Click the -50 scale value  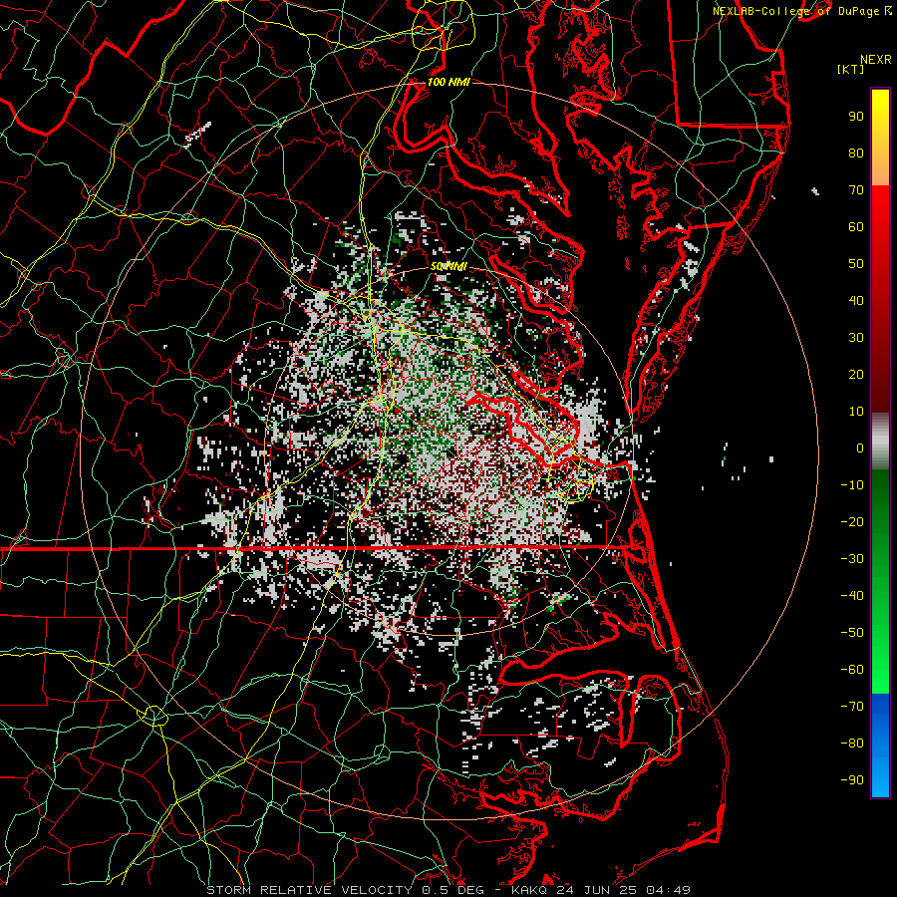[x=852, y=633]
